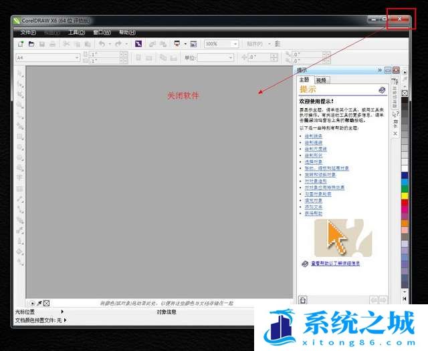The image size is (428, 351).
Task: Select the Pick tool in toolbox
Action: [20, 73]
